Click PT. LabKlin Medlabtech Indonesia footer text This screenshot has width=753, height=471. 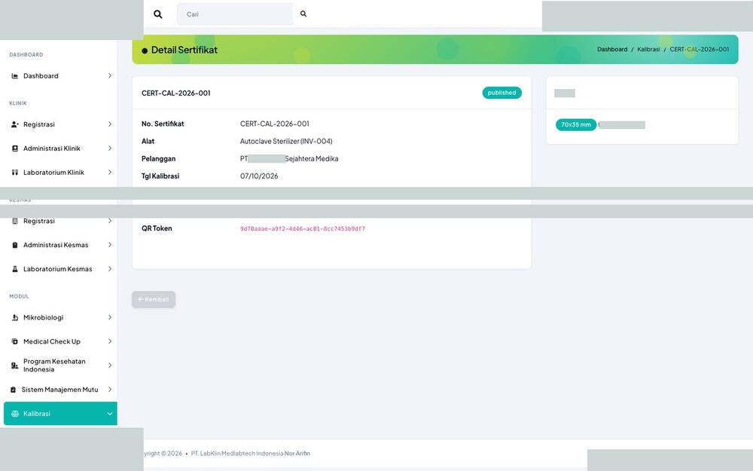[x=237, y=453]
